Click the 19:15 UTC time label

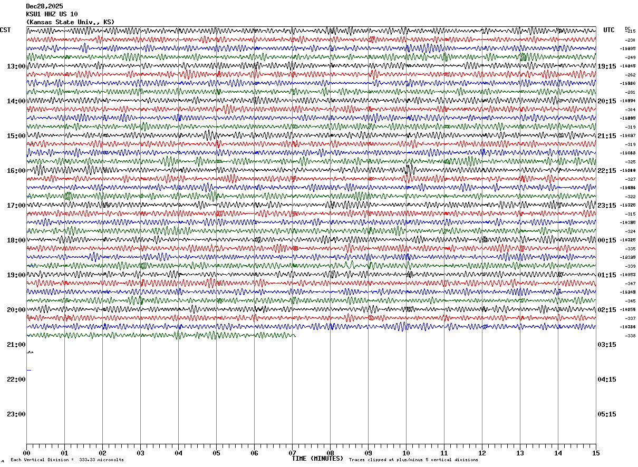(607, 66)
